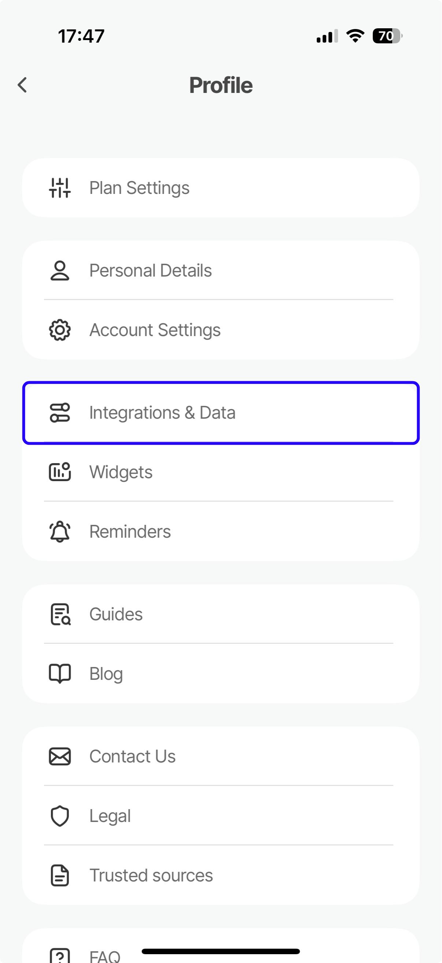
Task: Open the Widgets option
Action: click(x=220, y=472)
